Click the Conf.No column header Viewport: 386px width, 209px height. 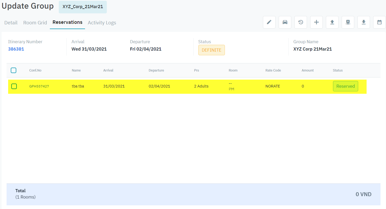tap(35, 70)
